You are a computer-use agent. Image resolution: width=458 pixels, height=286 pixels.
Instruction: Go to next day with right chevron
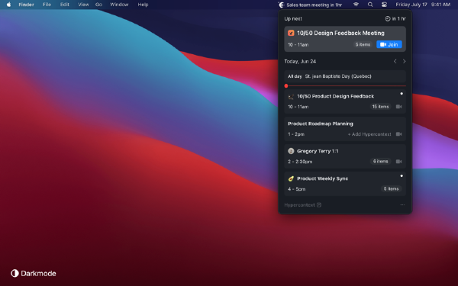pyautogui.click(x=405, y=61)
